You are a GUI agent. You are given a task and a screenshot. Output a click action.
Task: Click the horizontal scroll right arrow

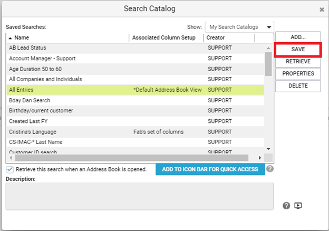click(260, 158)
